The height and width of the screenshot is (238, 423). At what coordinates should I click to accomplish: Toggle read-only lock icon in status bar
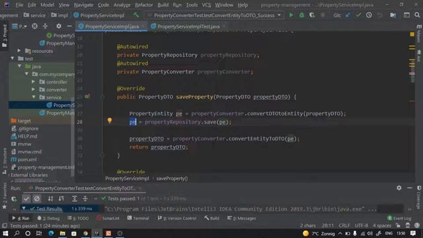pyautogui.click(x=398, y=225)
